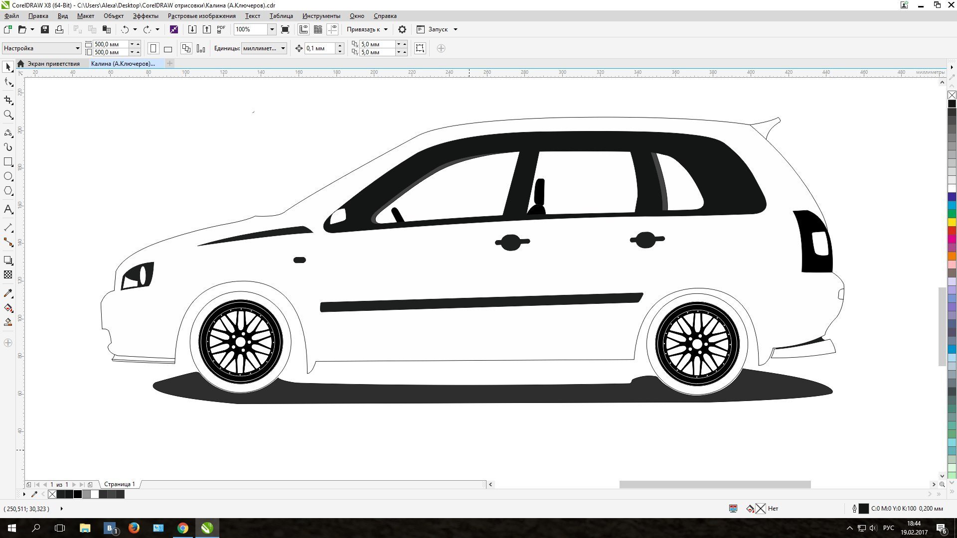Toggle show rulers button

click(x=304, y=29)
